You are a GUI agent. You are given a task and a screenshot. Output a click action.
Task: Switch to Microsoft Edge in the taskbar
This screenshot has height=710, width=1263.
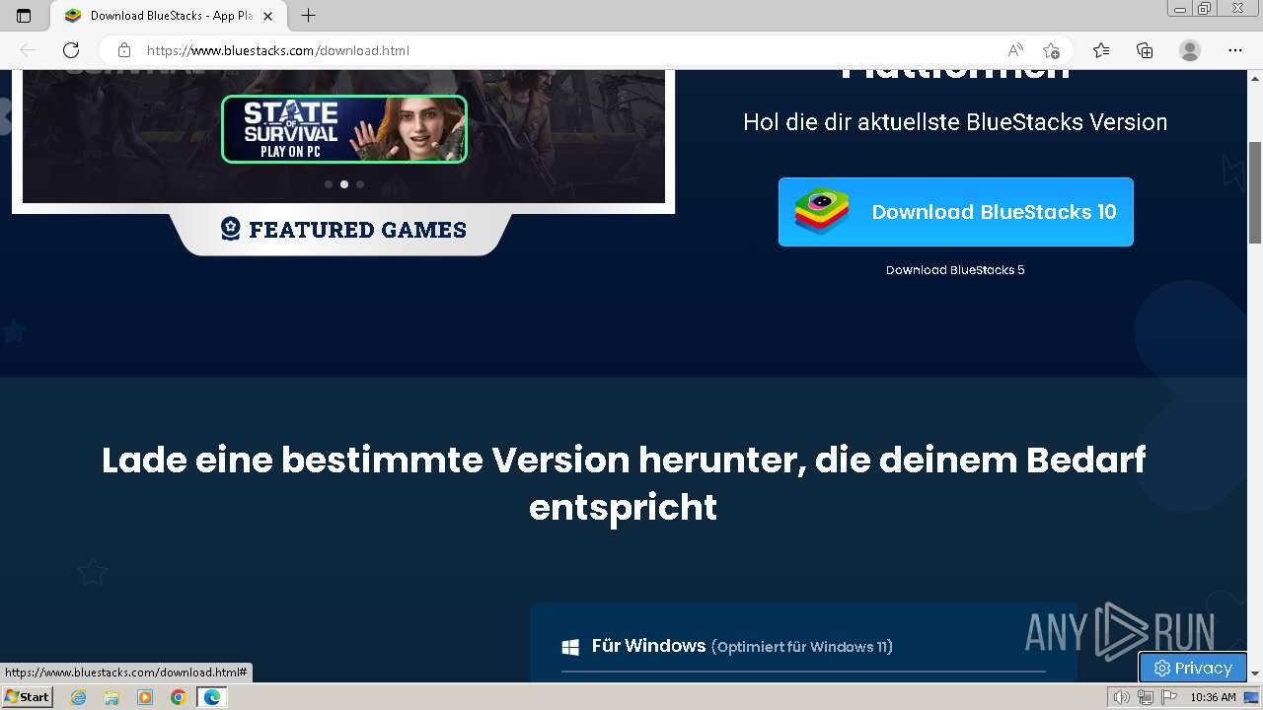pos(211,697)
